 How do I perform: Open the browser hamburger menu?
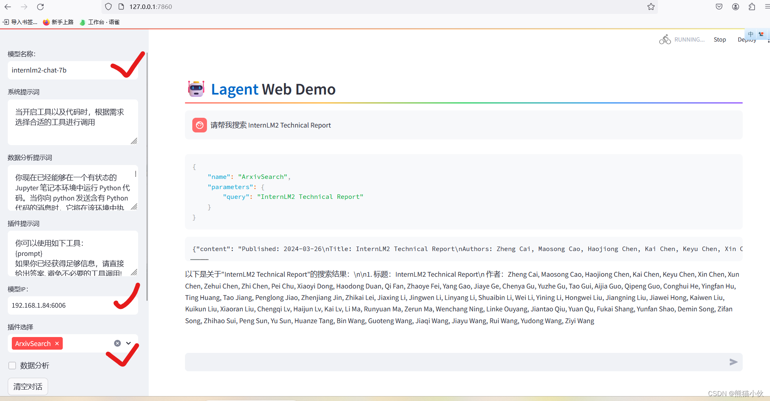(x=767, y=7)
